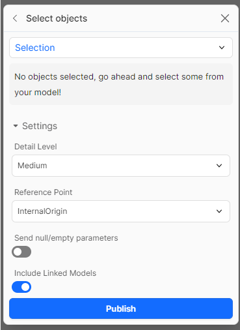
Task: Go back using the left arrow icon
Action: click(15, 18)
